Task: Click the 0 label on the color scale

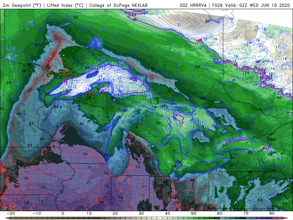Action: tap(63, 213)
